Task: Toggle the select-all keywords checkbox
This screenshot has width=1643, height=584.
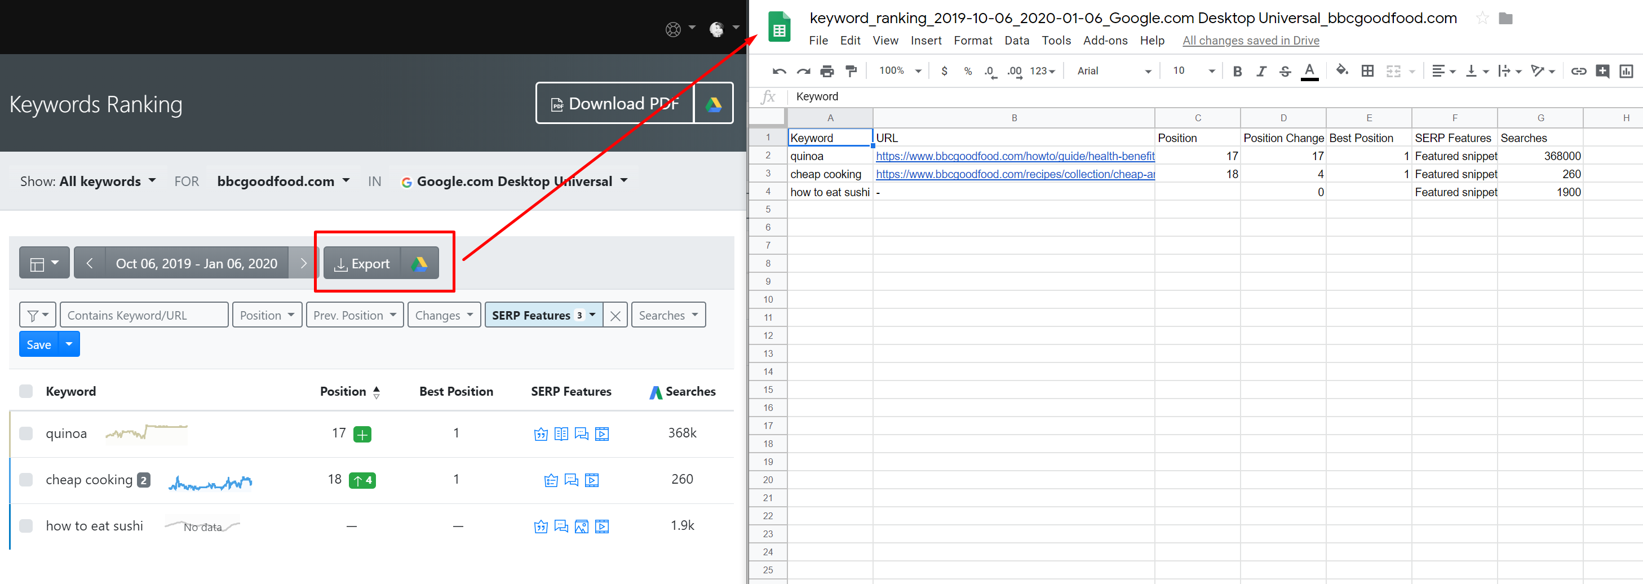Action: click(x=26, y=391)
